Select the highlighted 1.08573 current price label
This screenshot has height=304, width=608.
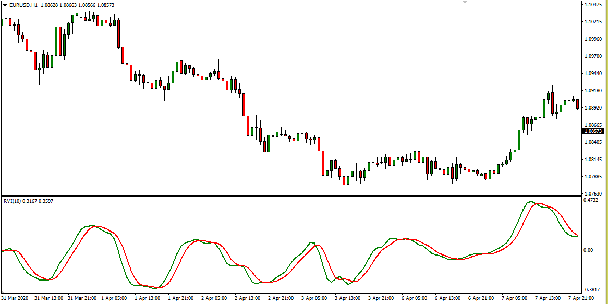point(594,132)
